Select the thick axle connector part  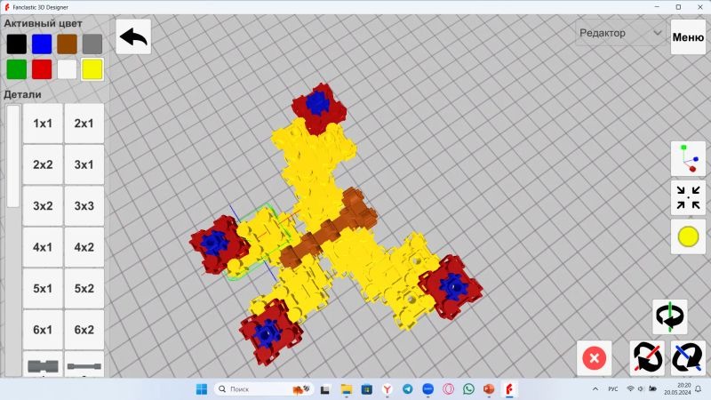tap(43, 365)
